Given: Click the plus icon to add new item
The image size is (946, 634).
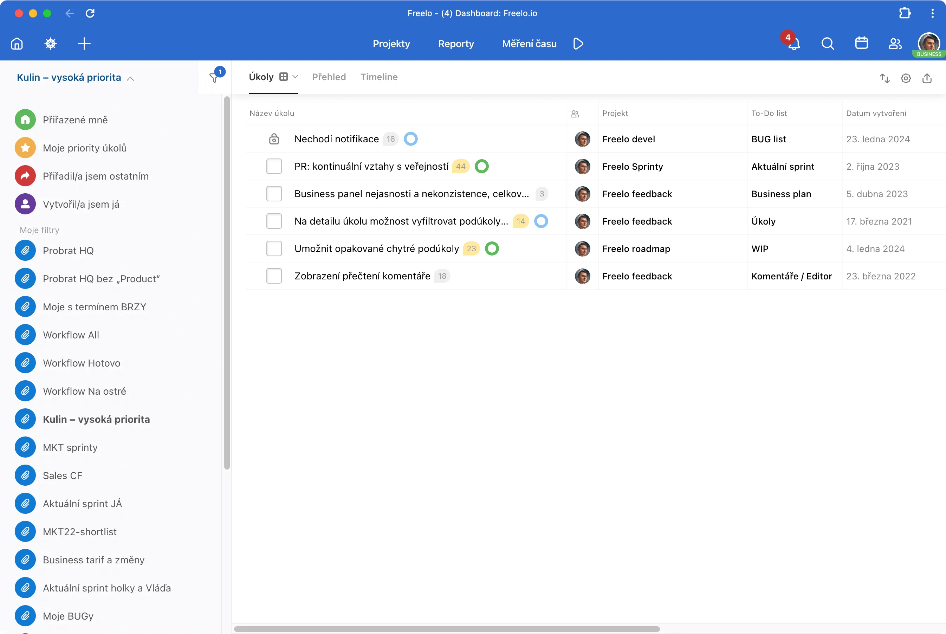Looking at the screenshot, I should 84,44.
